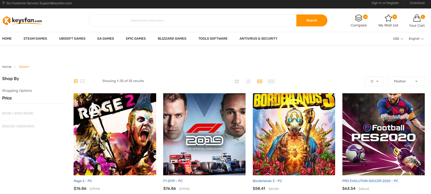Image resolution: width=431 pixels, height=194 pixels.
Task: Open My Wish List star icon
Action: pos(388,18)
